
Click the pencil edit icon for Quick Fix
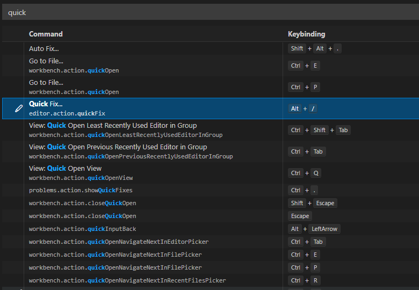coord(19,108)
